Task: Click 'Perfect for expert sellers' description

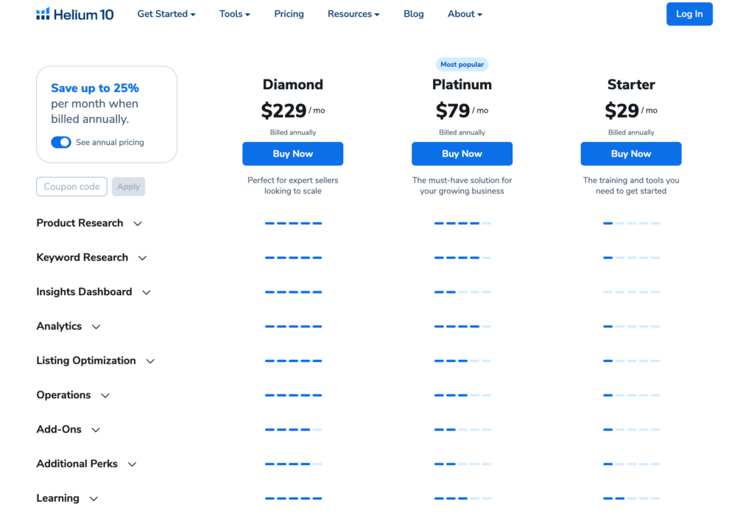Action: click(x=293, y=185)
